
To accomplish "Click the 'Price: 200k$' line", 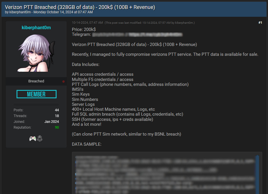I will [x=84, y=29].
